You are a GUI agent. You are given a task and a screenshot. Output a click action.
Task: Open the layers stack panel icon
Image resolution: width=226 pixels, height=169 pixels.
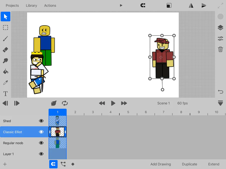coord(220,28)
